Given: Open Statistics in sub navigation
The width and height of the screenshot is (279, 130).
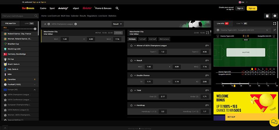Looking at the screenshot, I should coord(112,16).
